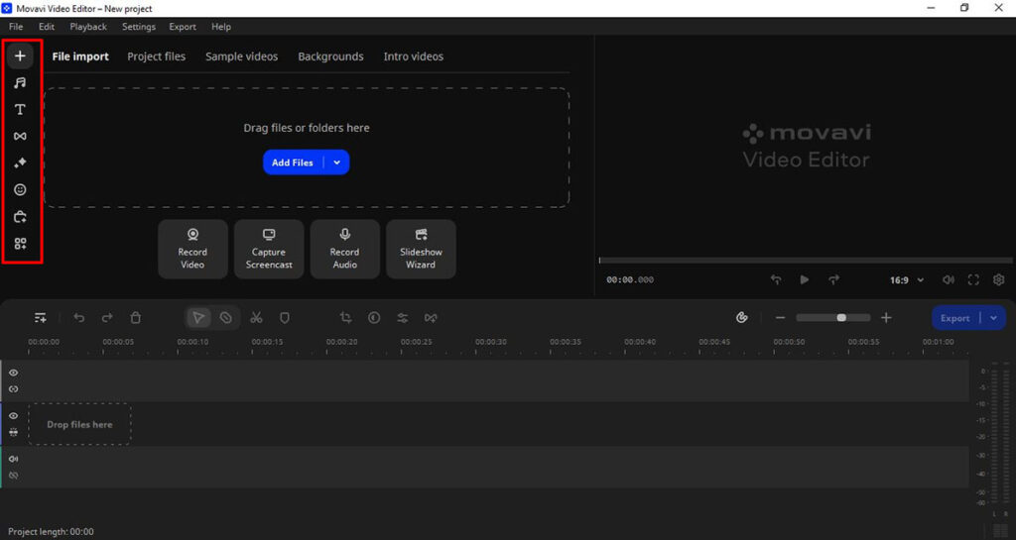Switch to Project files tab
Screen dimensions: 1016x540
click(156, 56)
